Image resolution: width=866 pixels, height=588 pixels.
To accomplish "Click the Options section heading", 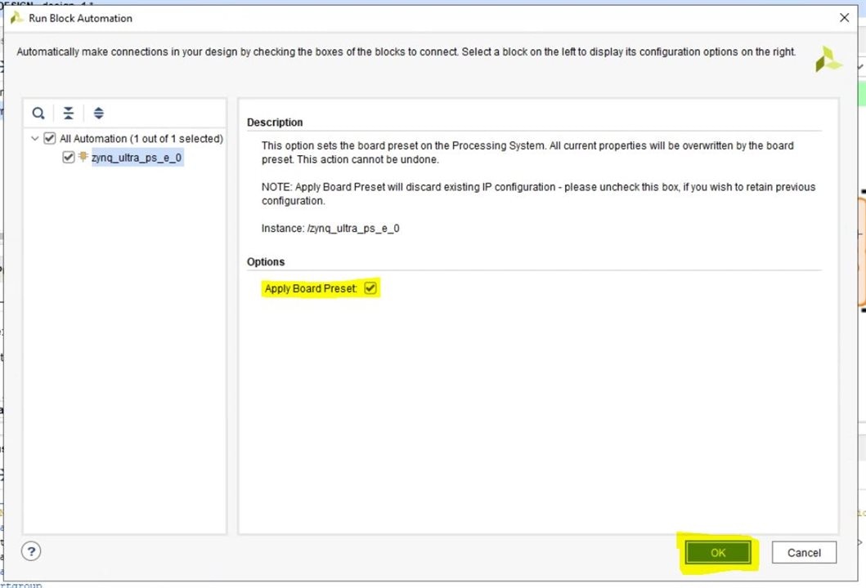I will [x=266, y=262].
